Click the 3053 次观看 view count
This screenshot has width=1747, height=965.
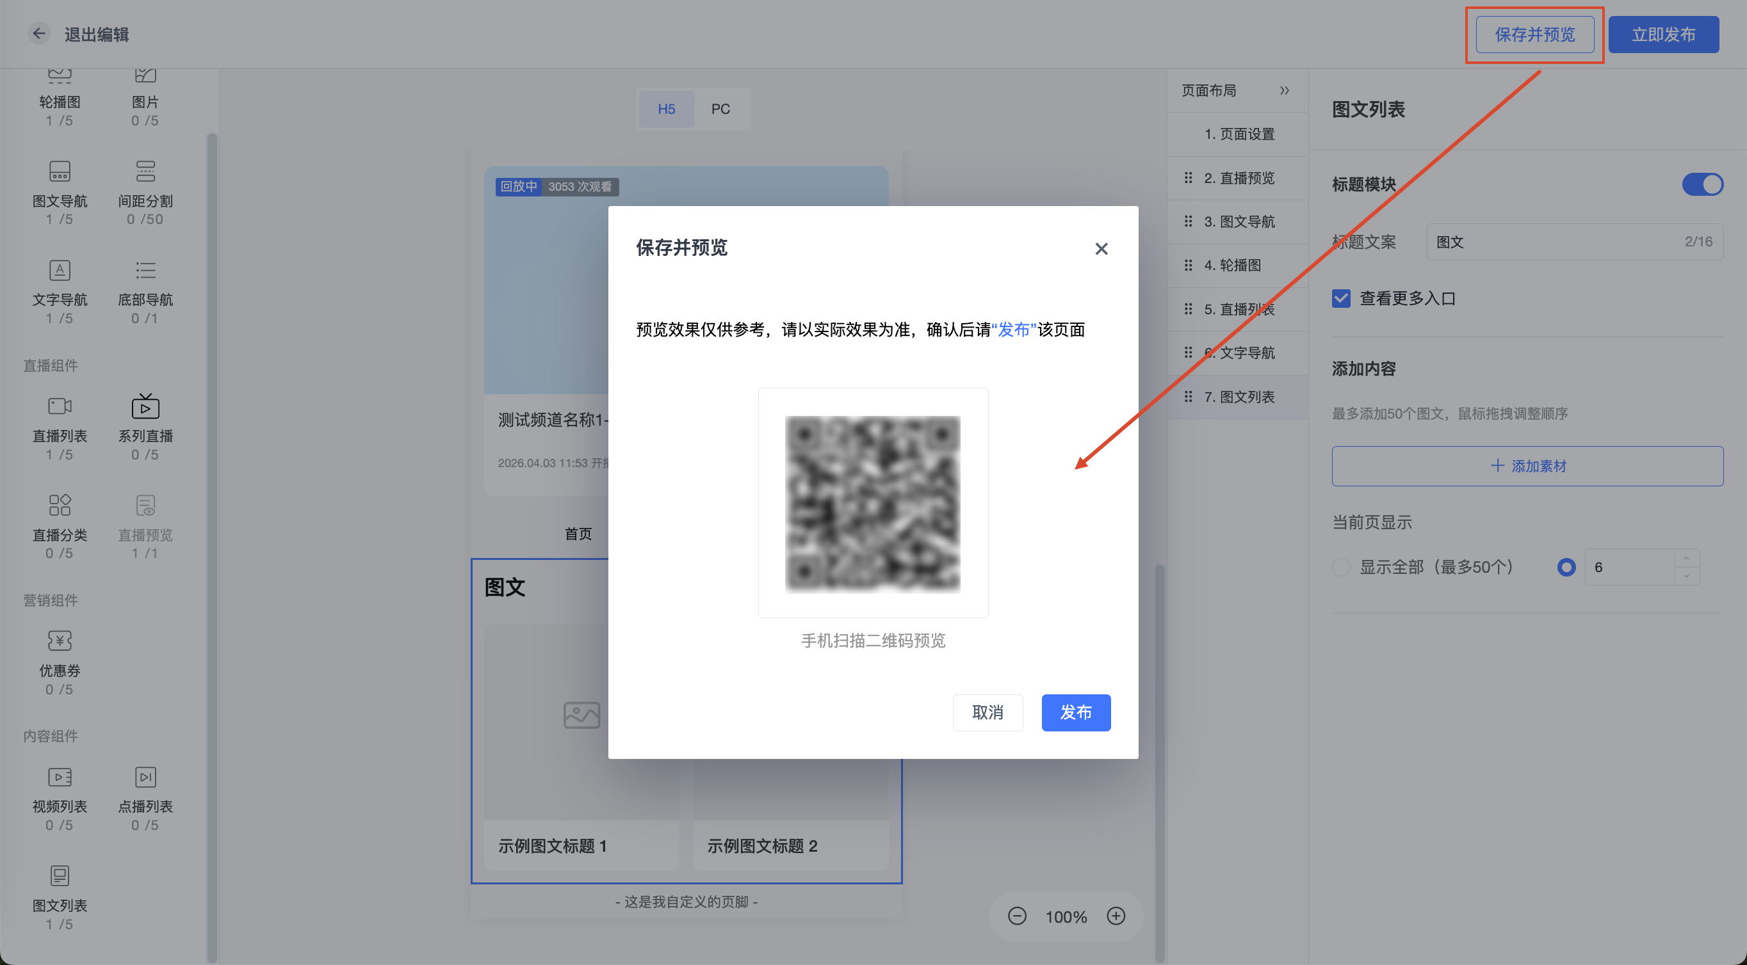click(580, 186)
